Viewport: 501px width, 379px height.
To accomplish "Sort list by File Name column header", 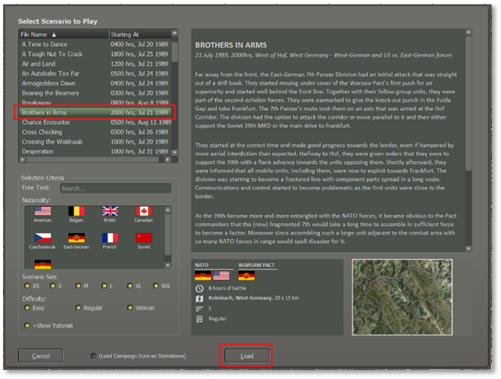I will 64,35.
